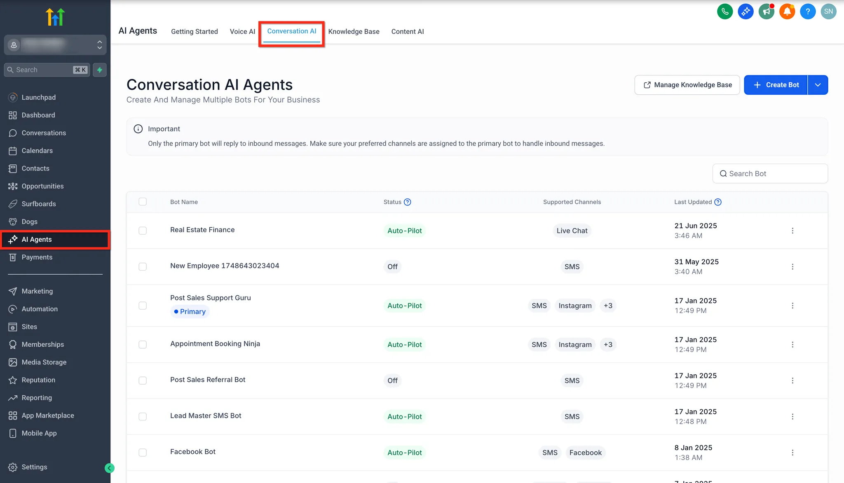Check the Real Estate Finance bot checkbox
The image size is (844, 483).
click(x=143, y=231)
